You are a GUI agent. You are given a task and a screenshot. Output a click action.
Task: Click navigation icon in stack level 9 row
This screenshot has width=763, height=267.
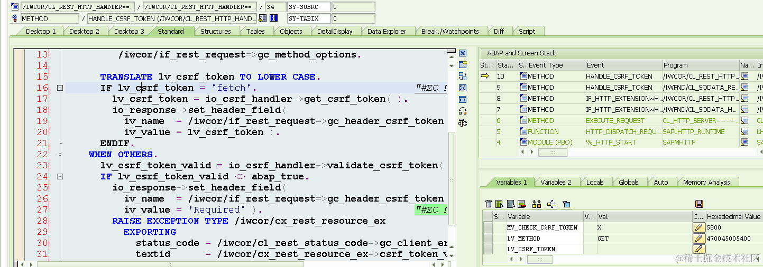pos(744,88)
